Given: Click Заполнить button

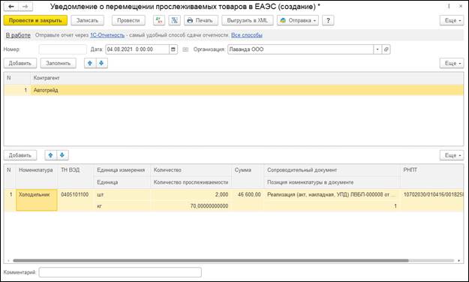Looking at the screenshot, I should point(59,63).
